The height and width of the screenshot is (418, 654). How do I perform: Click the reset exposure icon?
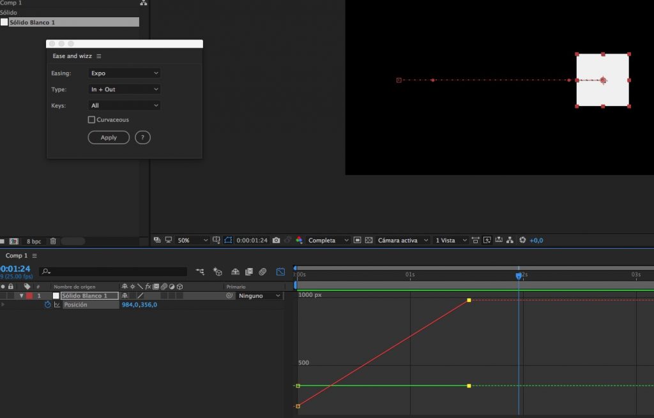click(522, 241)
